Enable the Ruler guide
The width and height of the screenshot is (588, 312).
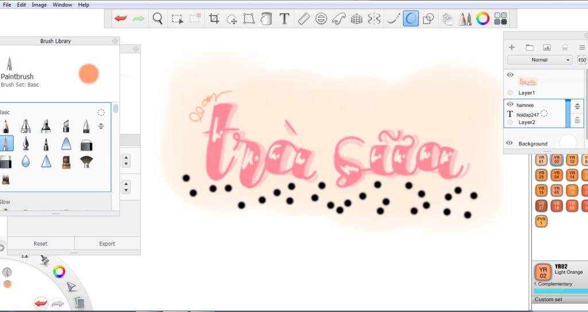coord(303,18)
